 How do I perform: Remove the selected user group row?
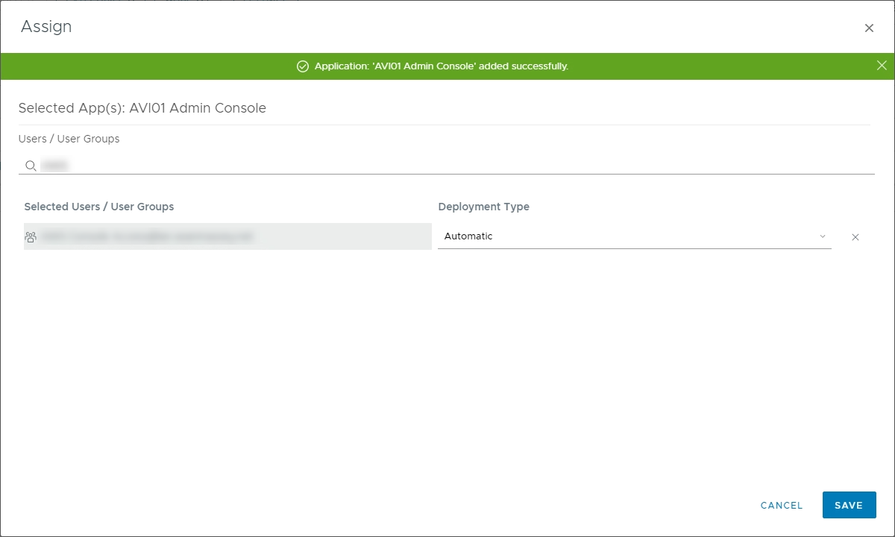coord(855,237)
